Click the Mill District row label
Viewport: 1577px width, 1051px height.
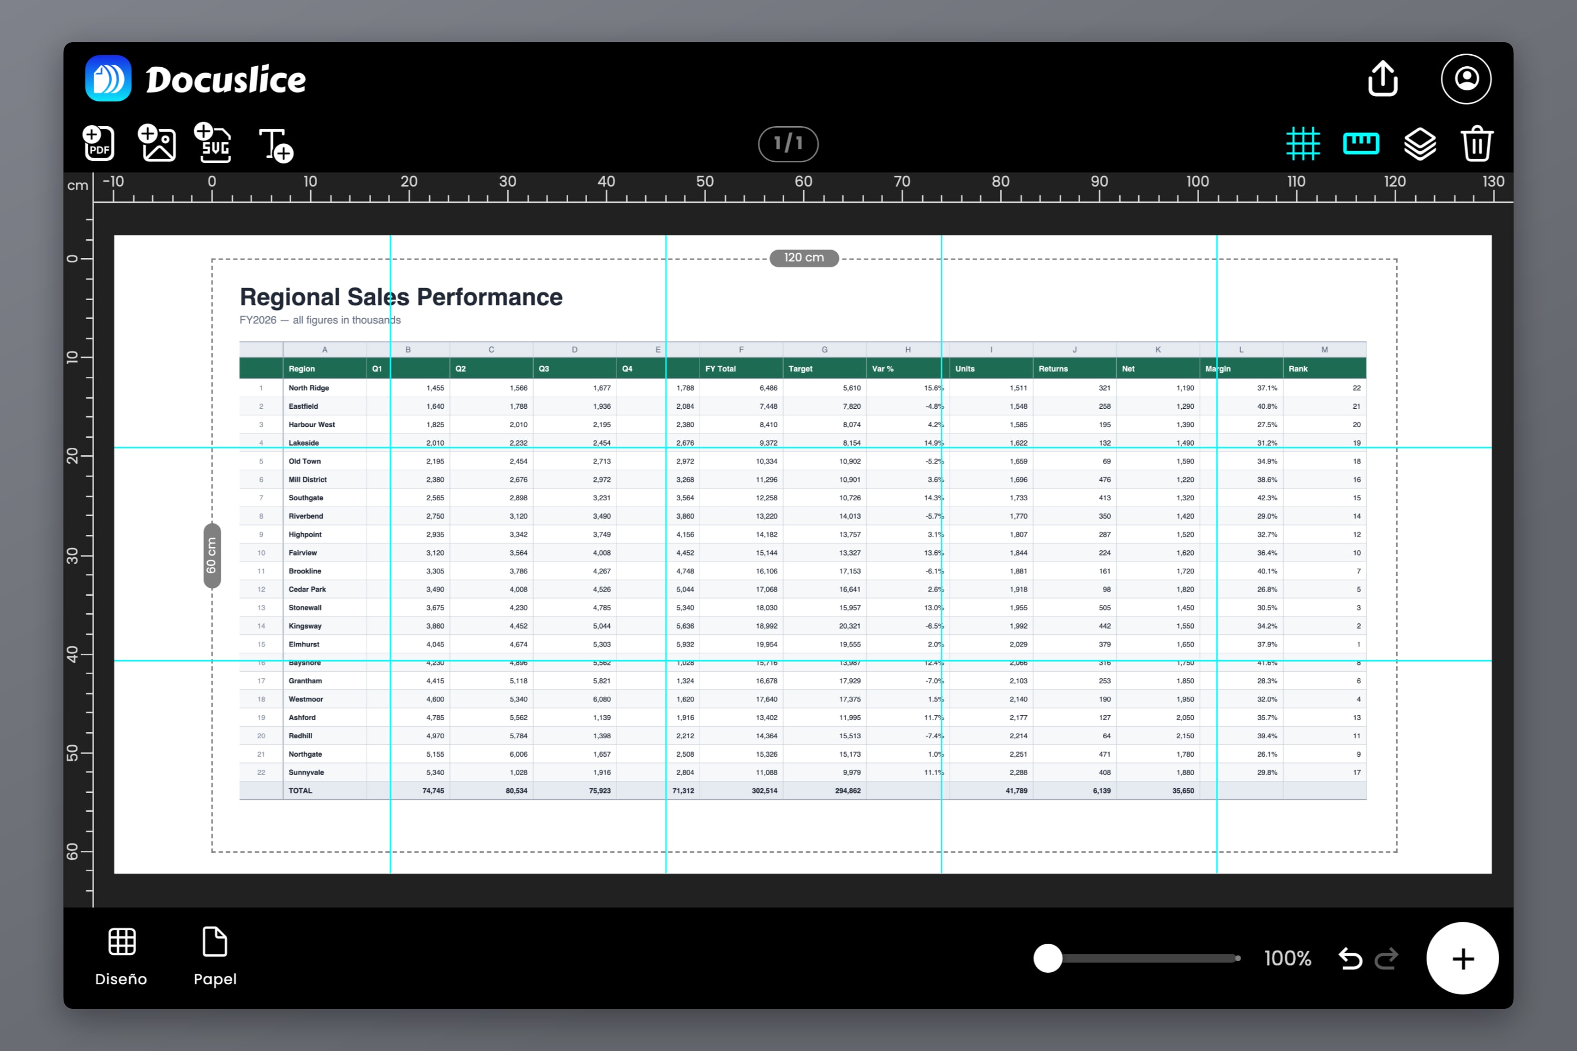[308, 480]
